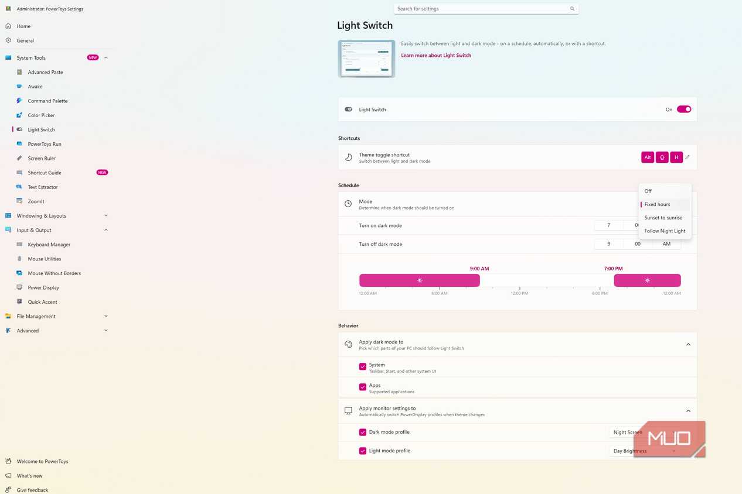The image size is (742, 494).
Task: Open Awake utility icon
Action: pyautogui.click(x=19, y=87)
